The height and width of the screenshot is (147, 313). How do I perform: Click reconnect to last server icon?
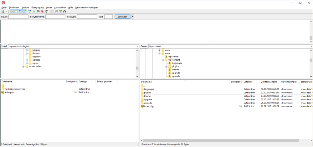(47, 11)
